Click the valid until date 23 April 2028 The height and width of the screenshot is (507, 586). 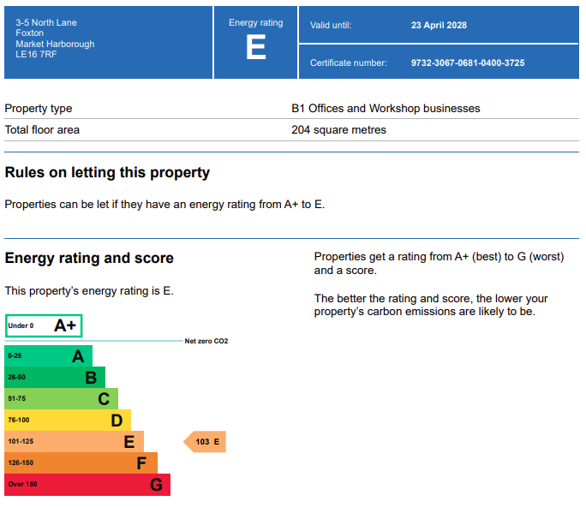coord(439,26)
